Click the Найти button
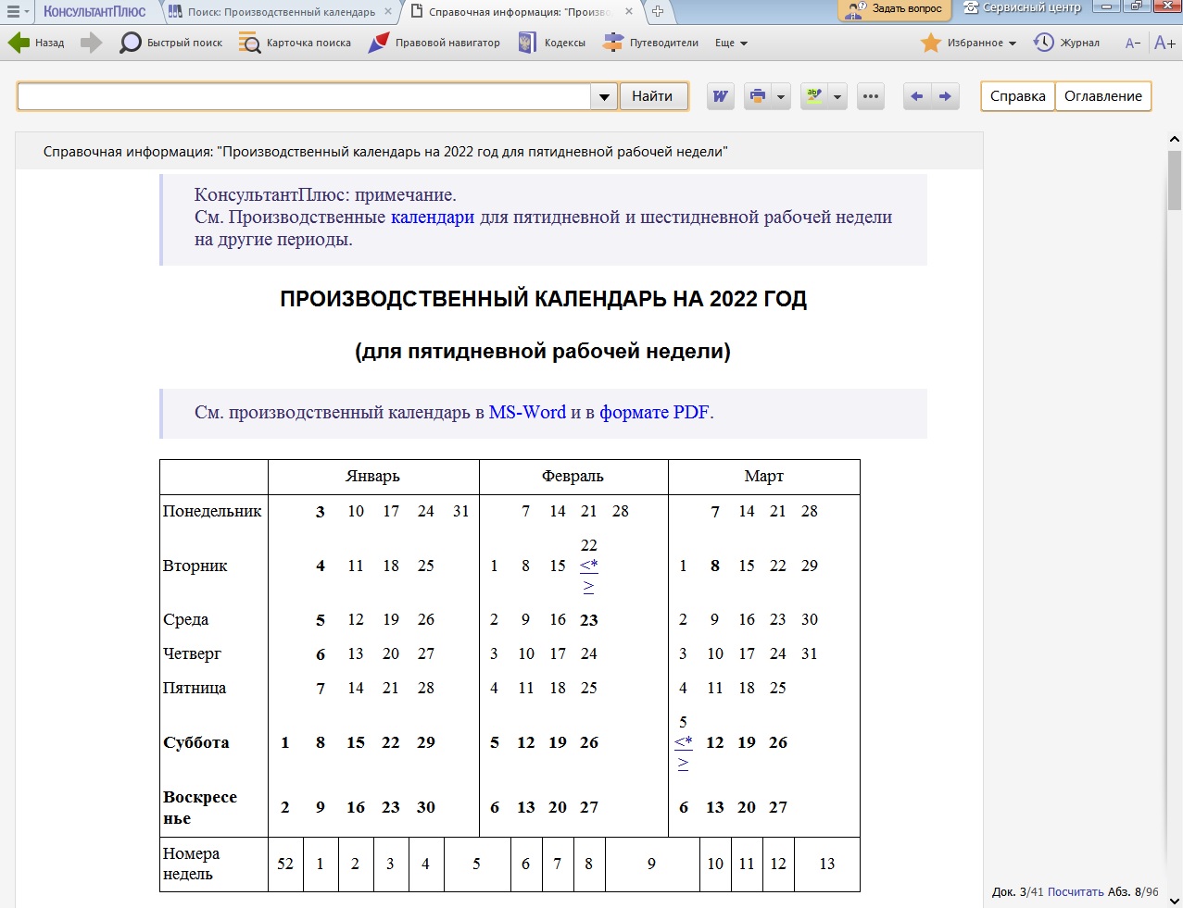This screenshot has height=908, width=1183. tap(652, 96)
